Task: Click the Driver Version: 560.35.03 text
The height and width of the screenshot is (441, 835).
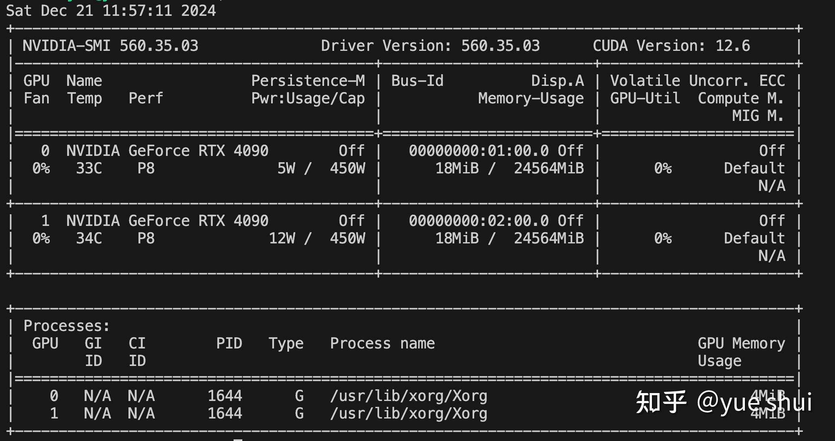Action: point(430,45)
